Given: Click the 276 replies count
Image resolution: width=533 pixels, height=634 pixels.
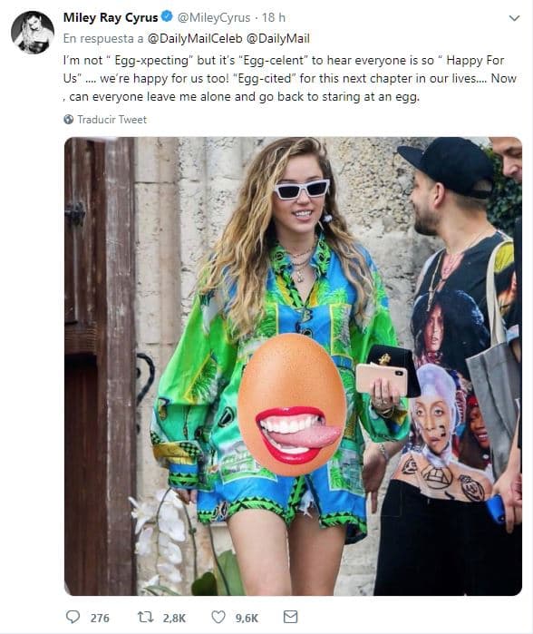Looking at the screenshot, I should pos(100,619).
